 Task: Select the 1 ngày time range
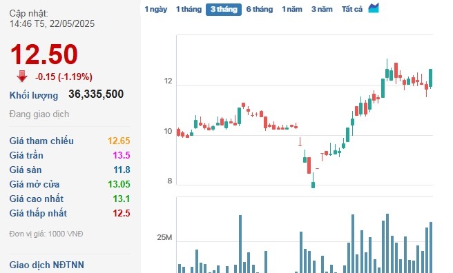point(156,9)
